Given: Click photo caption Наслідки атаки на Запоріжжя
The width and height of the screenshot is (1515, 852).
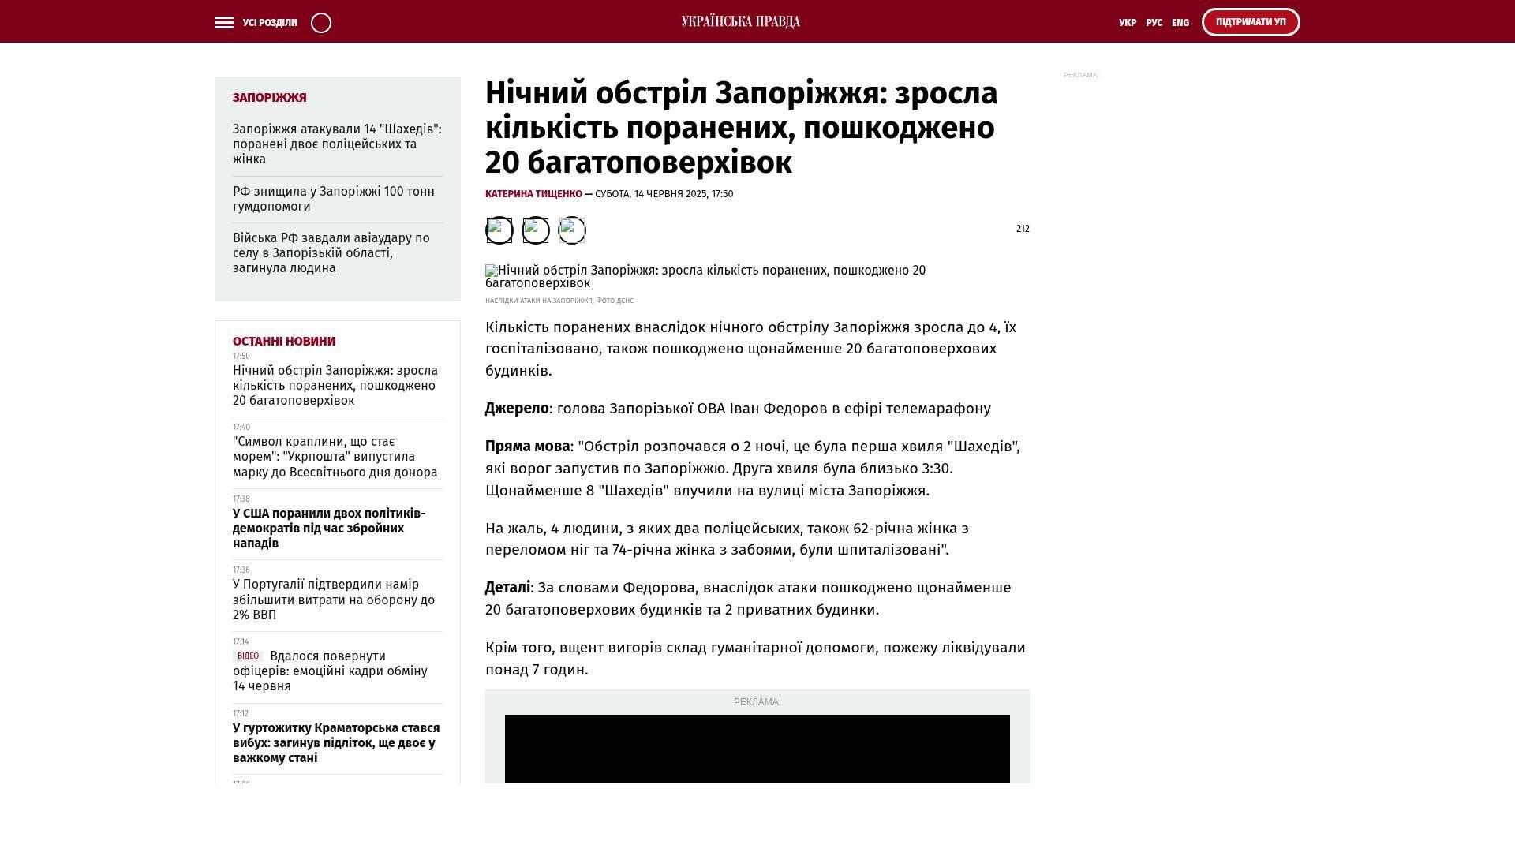Looking at the screenshot, I should click(x=559, y=301).
